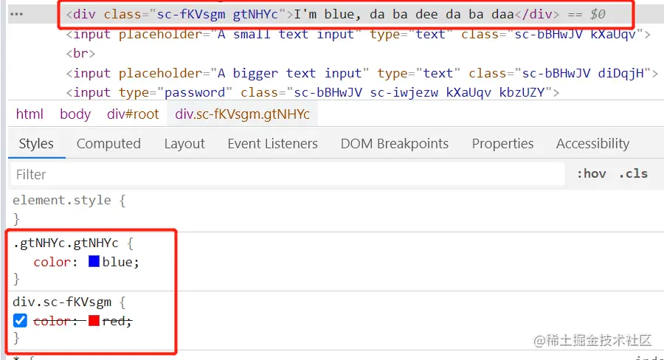The height and width of the screenshot is (360, 664).
Task: Click the .gtNHYc.gtNHYc rule selector
Action: 66,243
